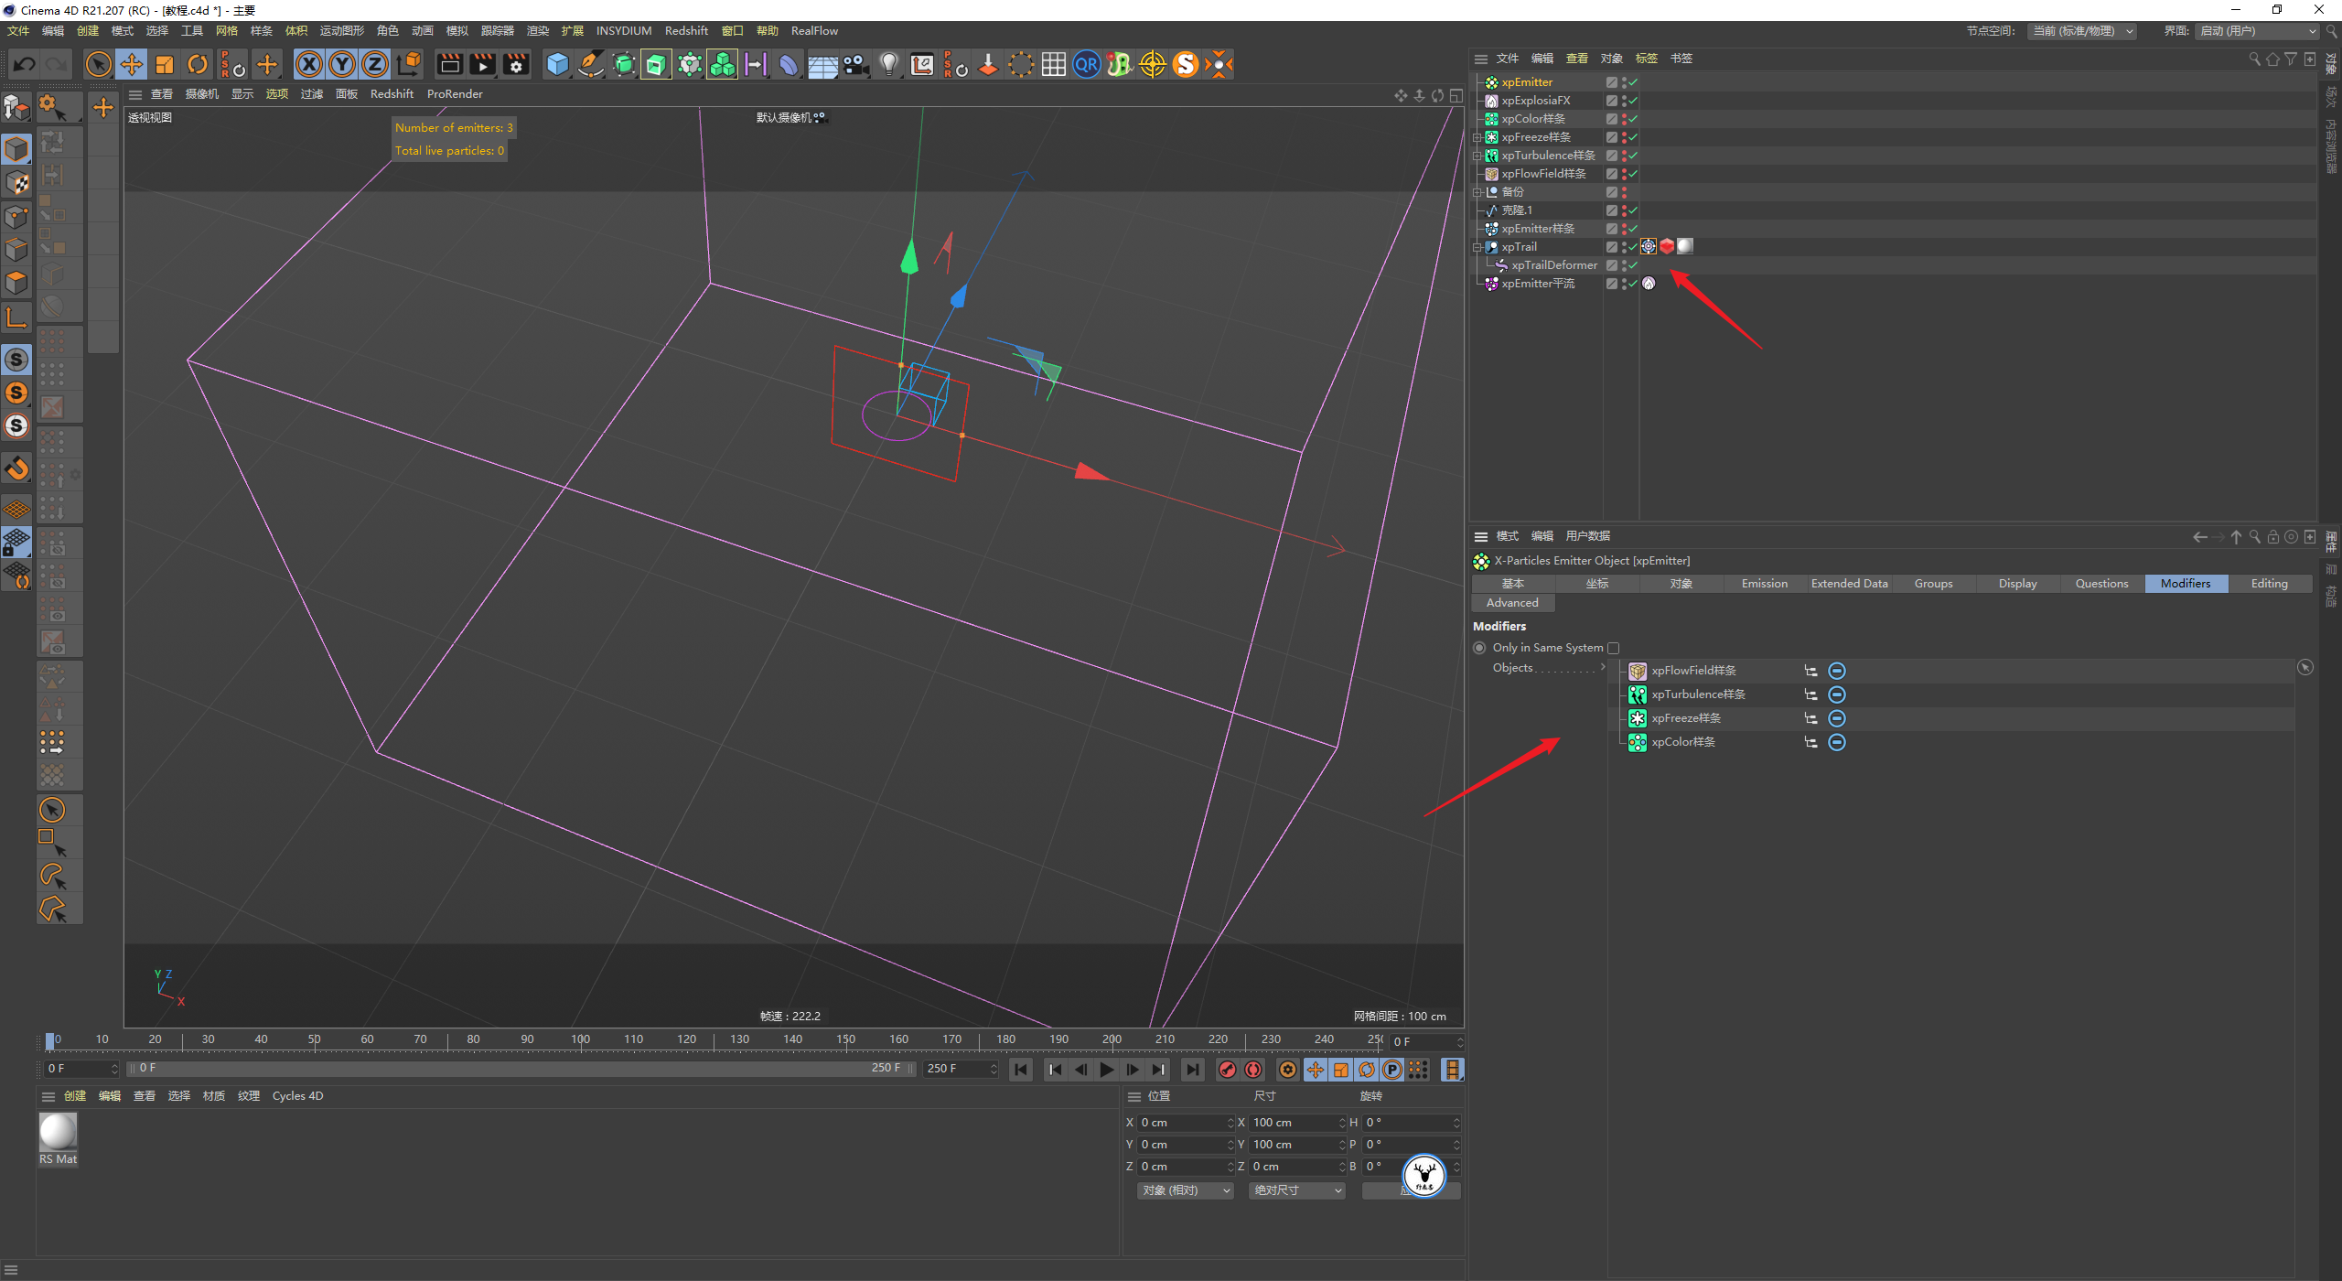Click the Cube primitive icon
The height and width of the screenshot is (1281, 2342).
[557, 64]
